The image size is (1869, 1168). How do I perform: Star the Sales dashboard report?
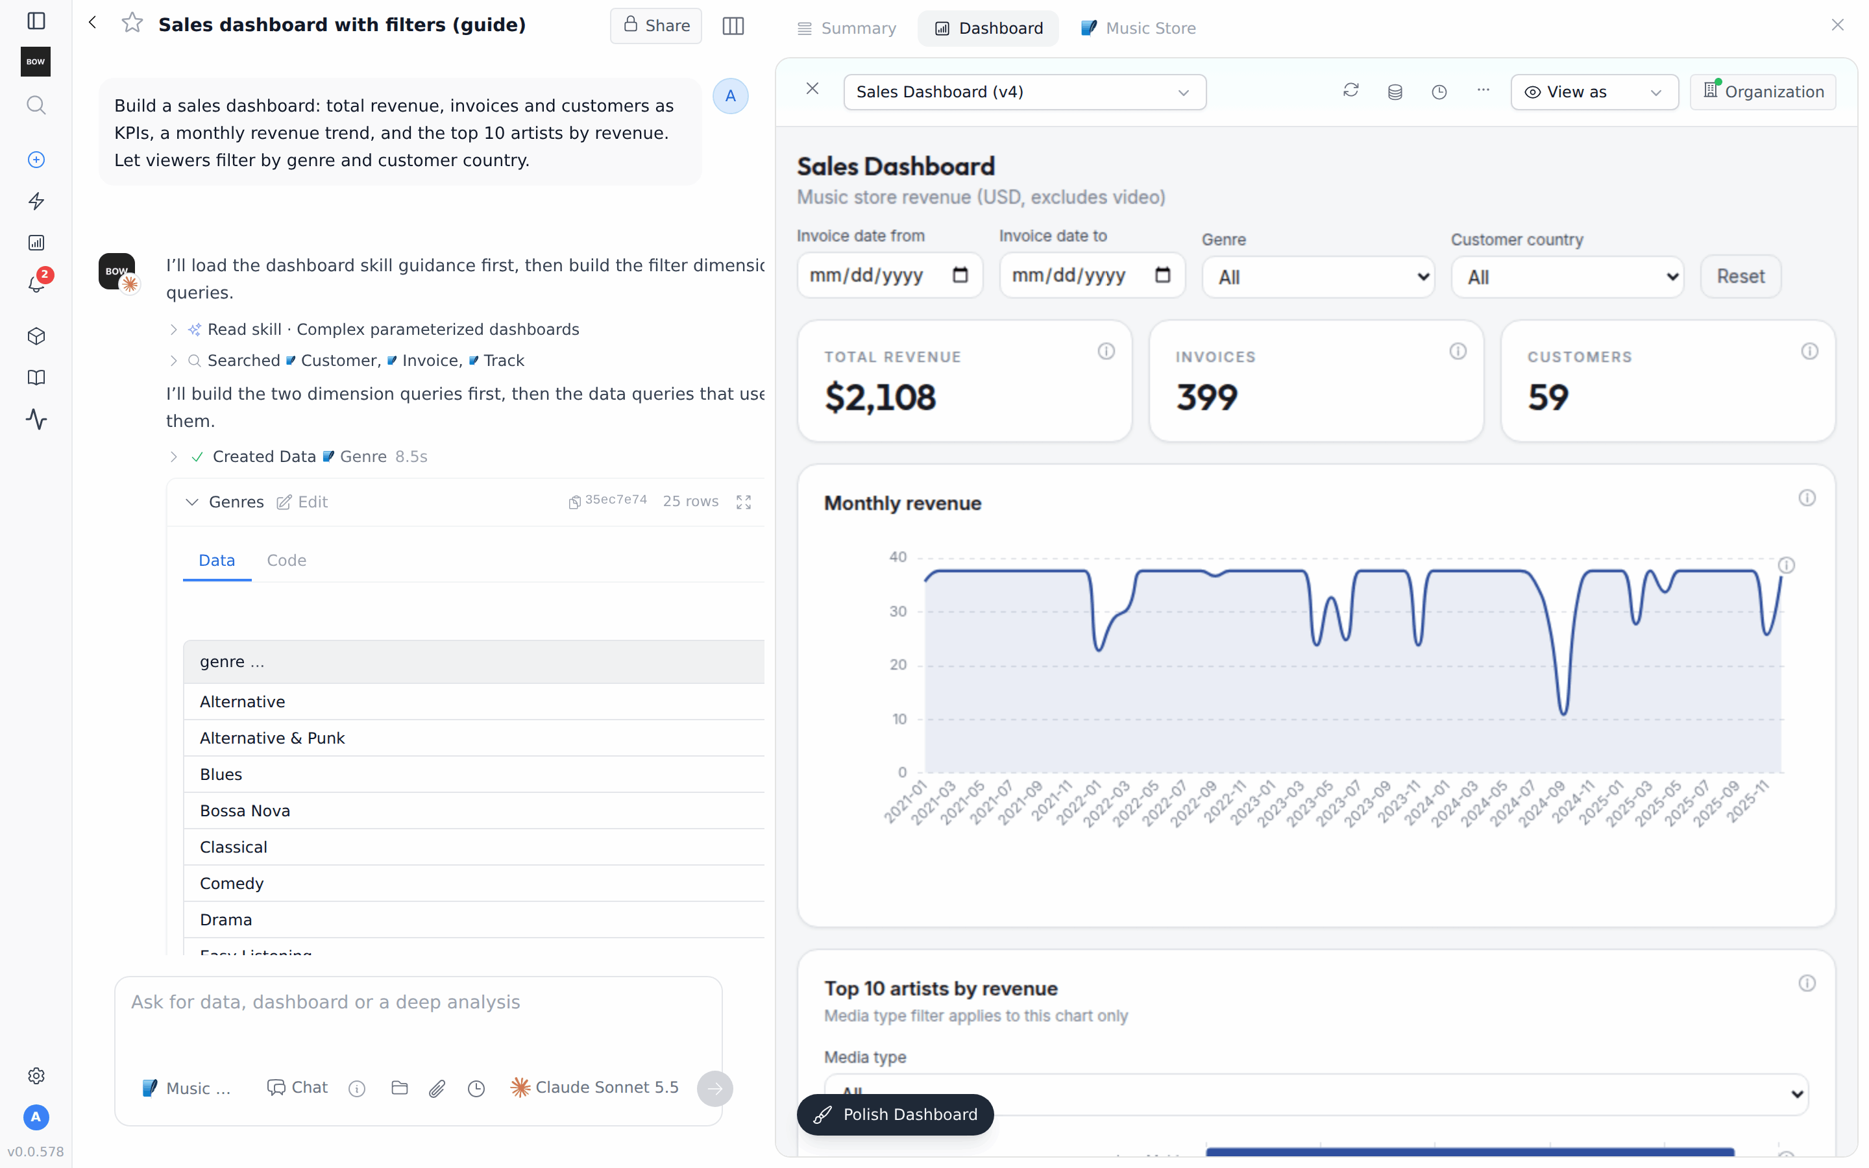pos(133,23)
